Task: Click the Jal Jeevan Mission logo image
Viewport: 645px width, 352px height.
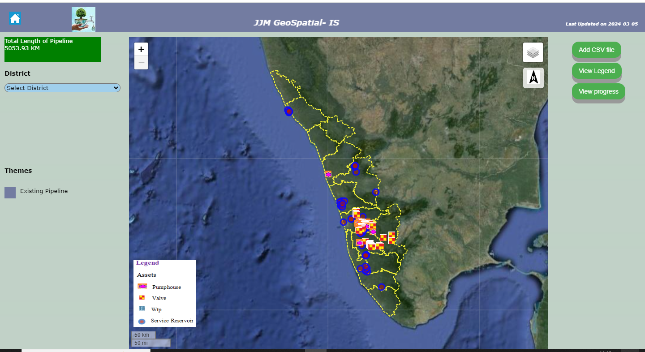Action: 83,19
